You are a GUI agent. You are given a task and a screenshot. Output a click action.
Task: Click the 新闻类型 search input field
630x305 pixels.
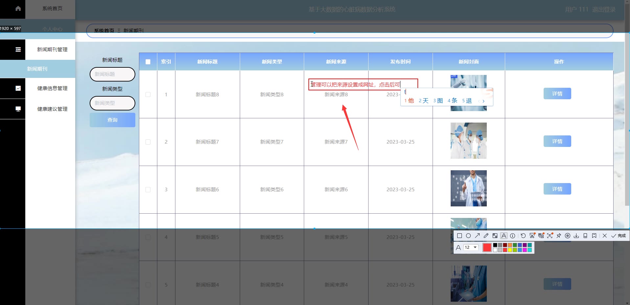click(112, 103)
